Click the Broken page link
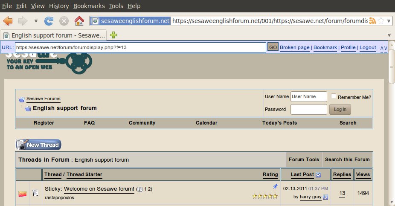Viewport: 395px width, 206px height. (294, 47)
